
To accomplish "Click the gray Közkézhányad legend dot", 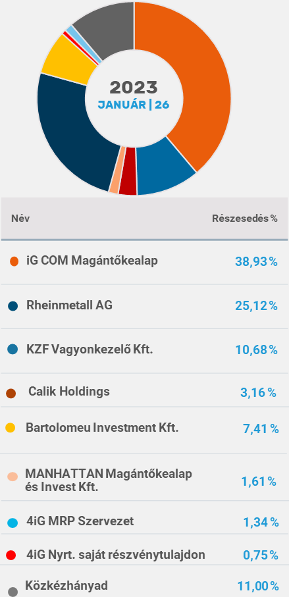I will click(13, 591).
